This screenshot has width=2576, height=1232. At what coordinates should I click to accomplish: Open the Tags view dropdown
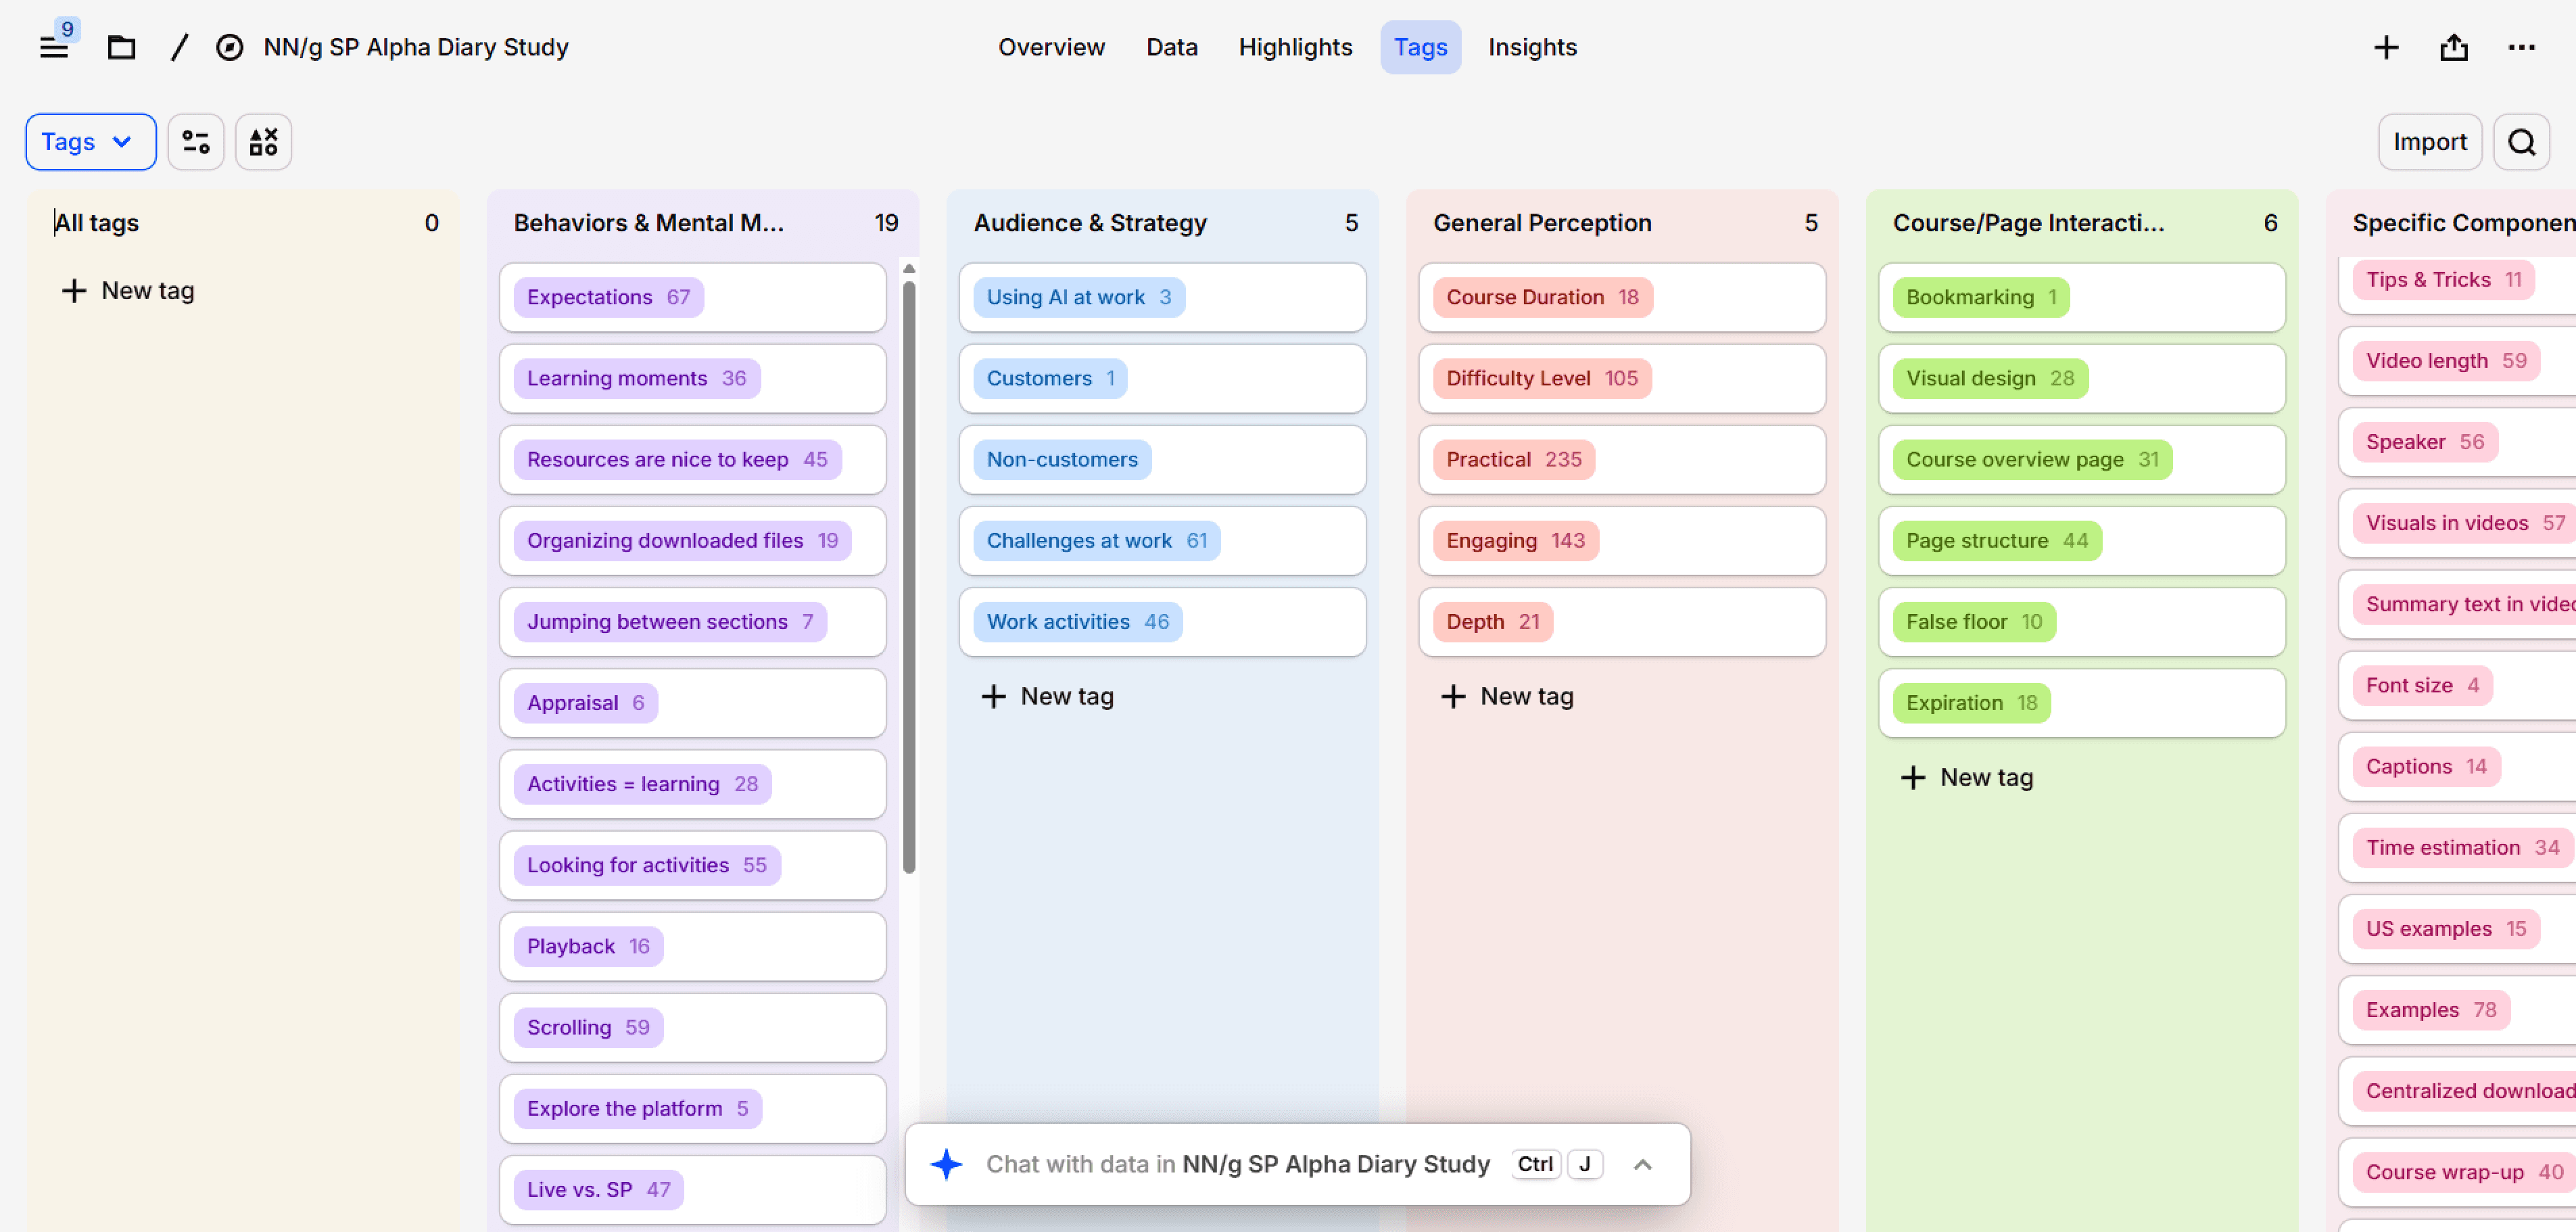(90, 142)
